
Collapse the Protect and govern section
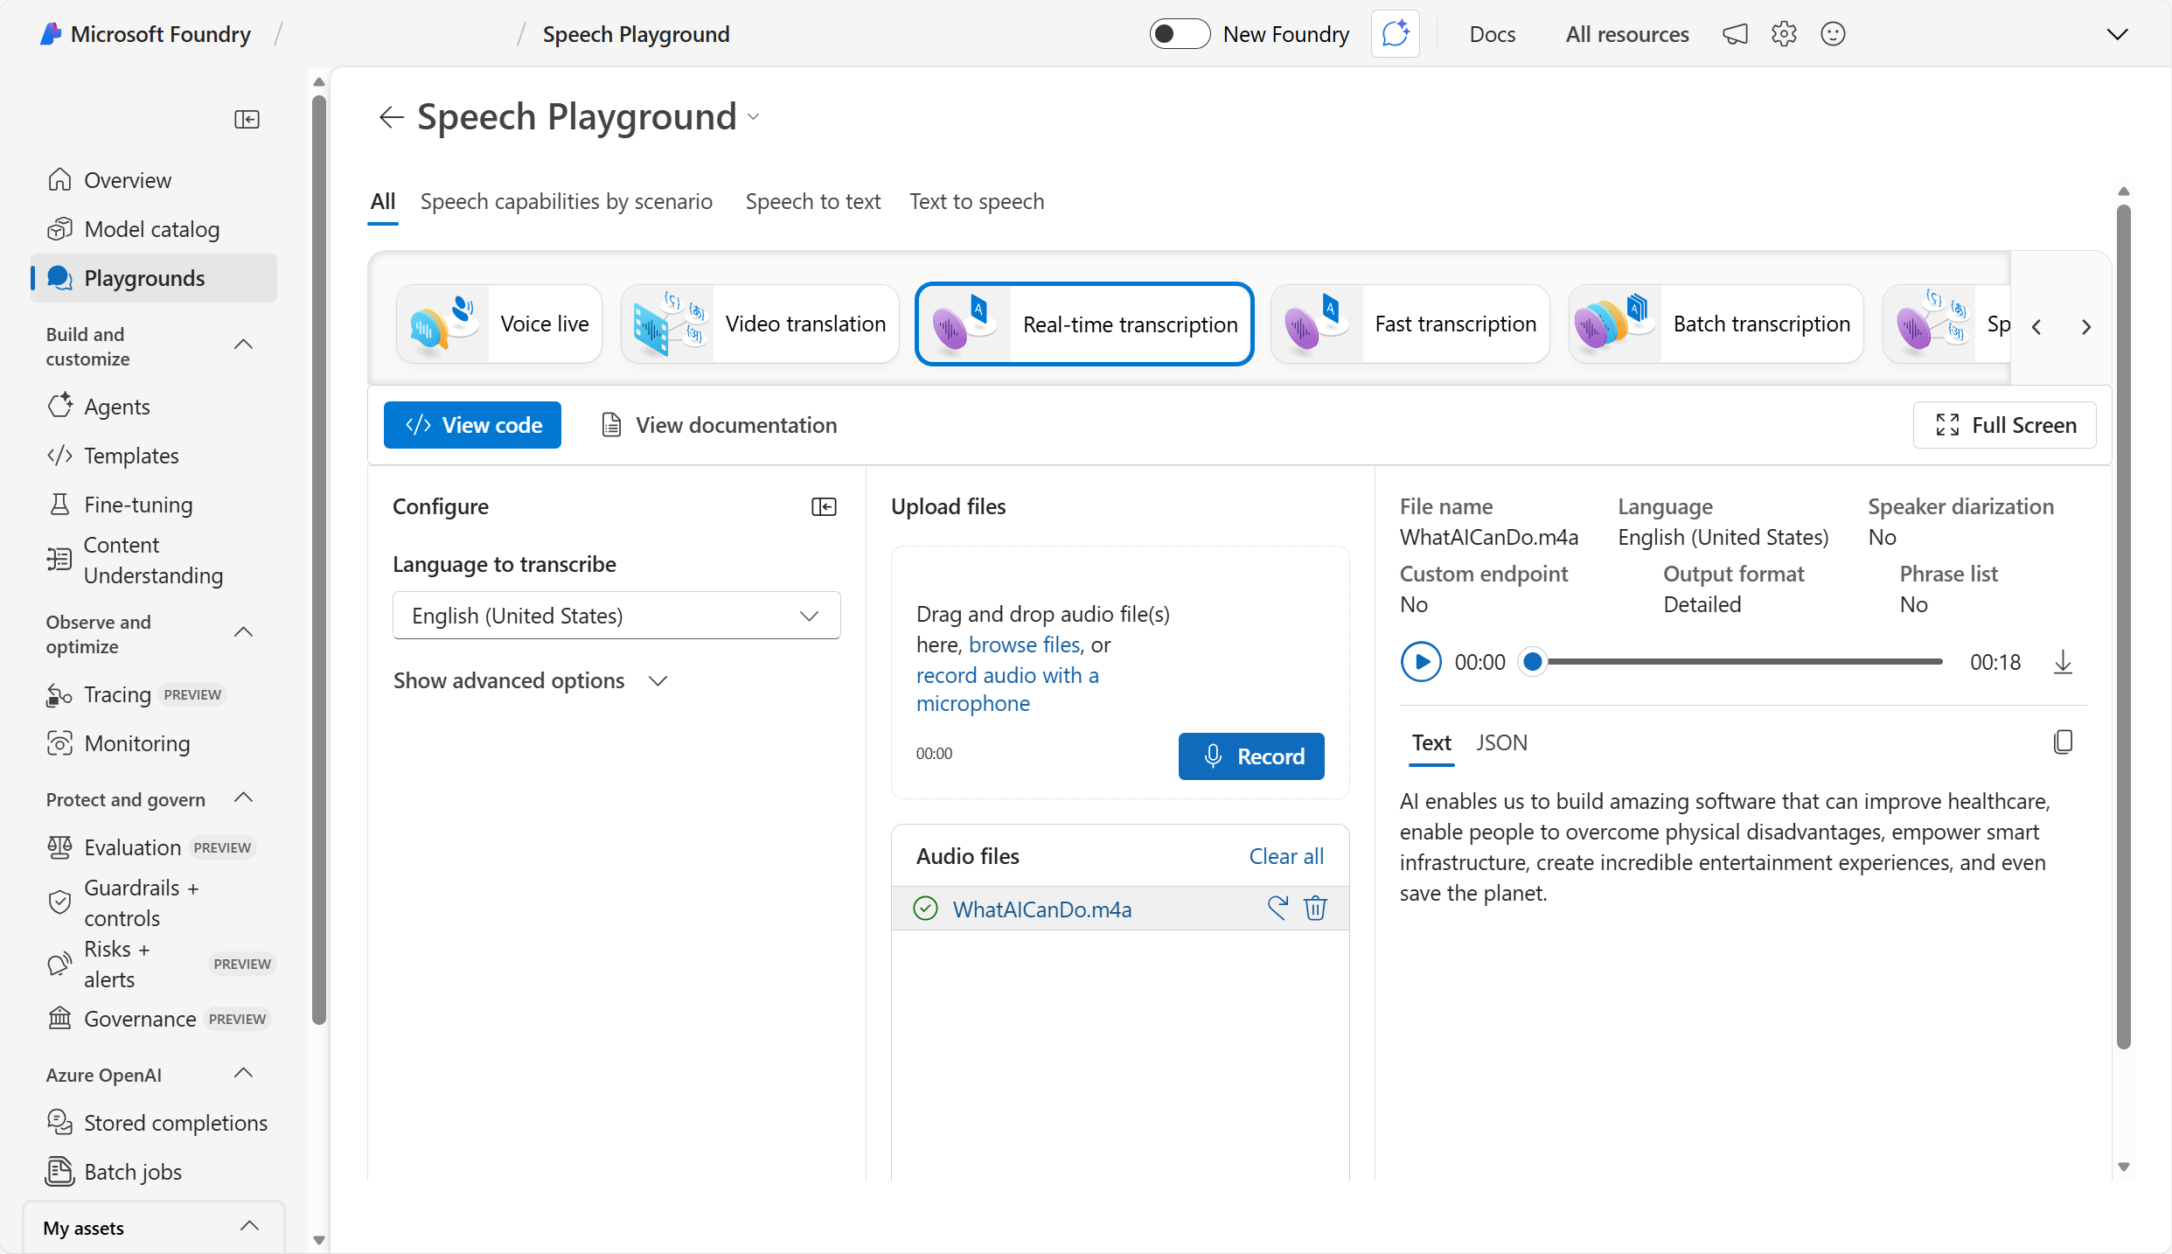pyautogui.click(x=243, y=798)
